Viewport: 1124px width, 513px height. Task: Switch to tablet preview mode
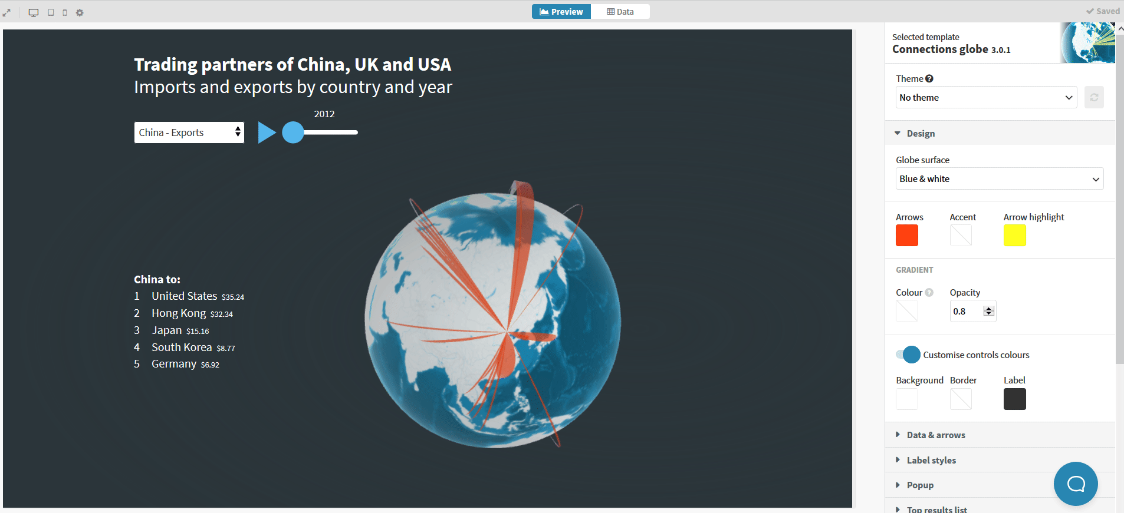[51, 12]
